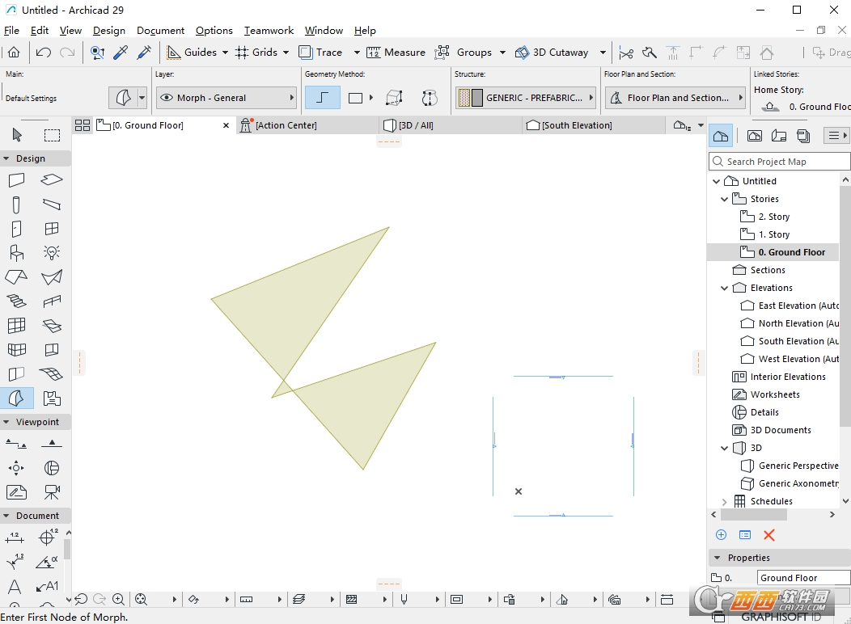This screenshot has height=624, width=851.
Task: Toggle Guides on or off
Action: click(x=191, y=52)
